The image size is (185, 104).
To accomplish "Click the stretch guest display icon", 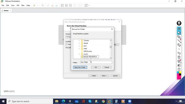I will tap(86, 5).
